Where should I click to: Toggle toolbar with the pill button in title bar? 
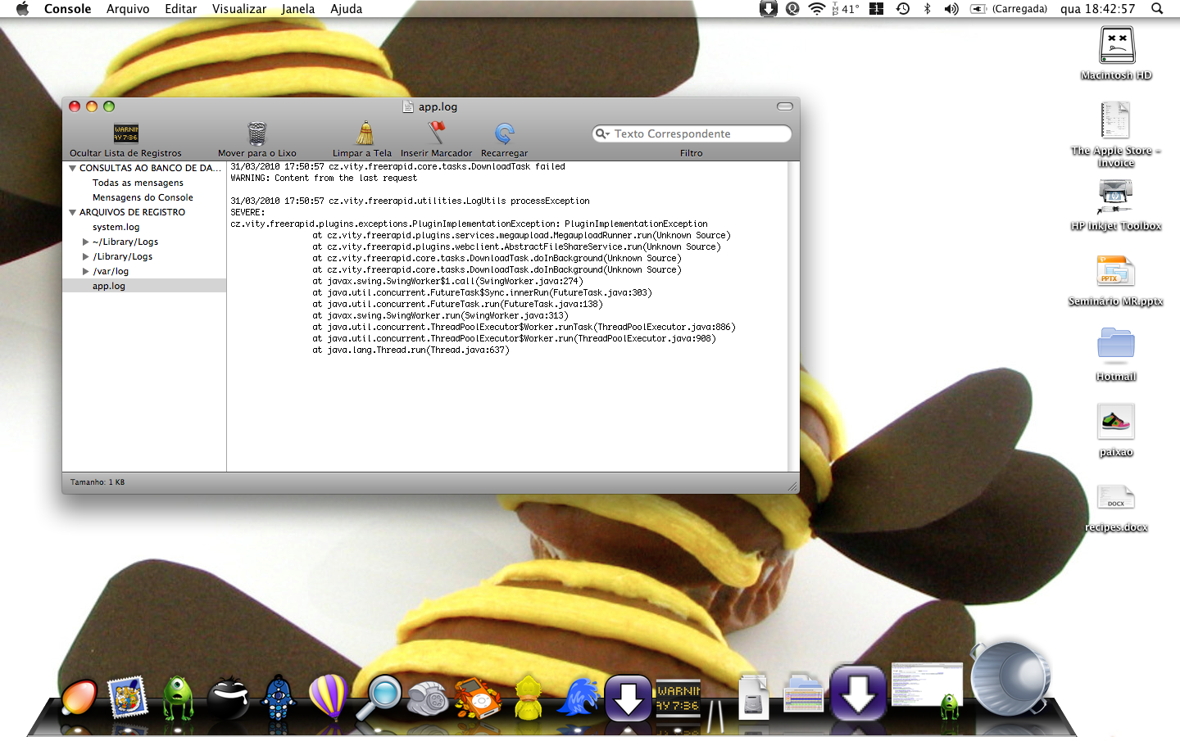(x=784, y=106)
